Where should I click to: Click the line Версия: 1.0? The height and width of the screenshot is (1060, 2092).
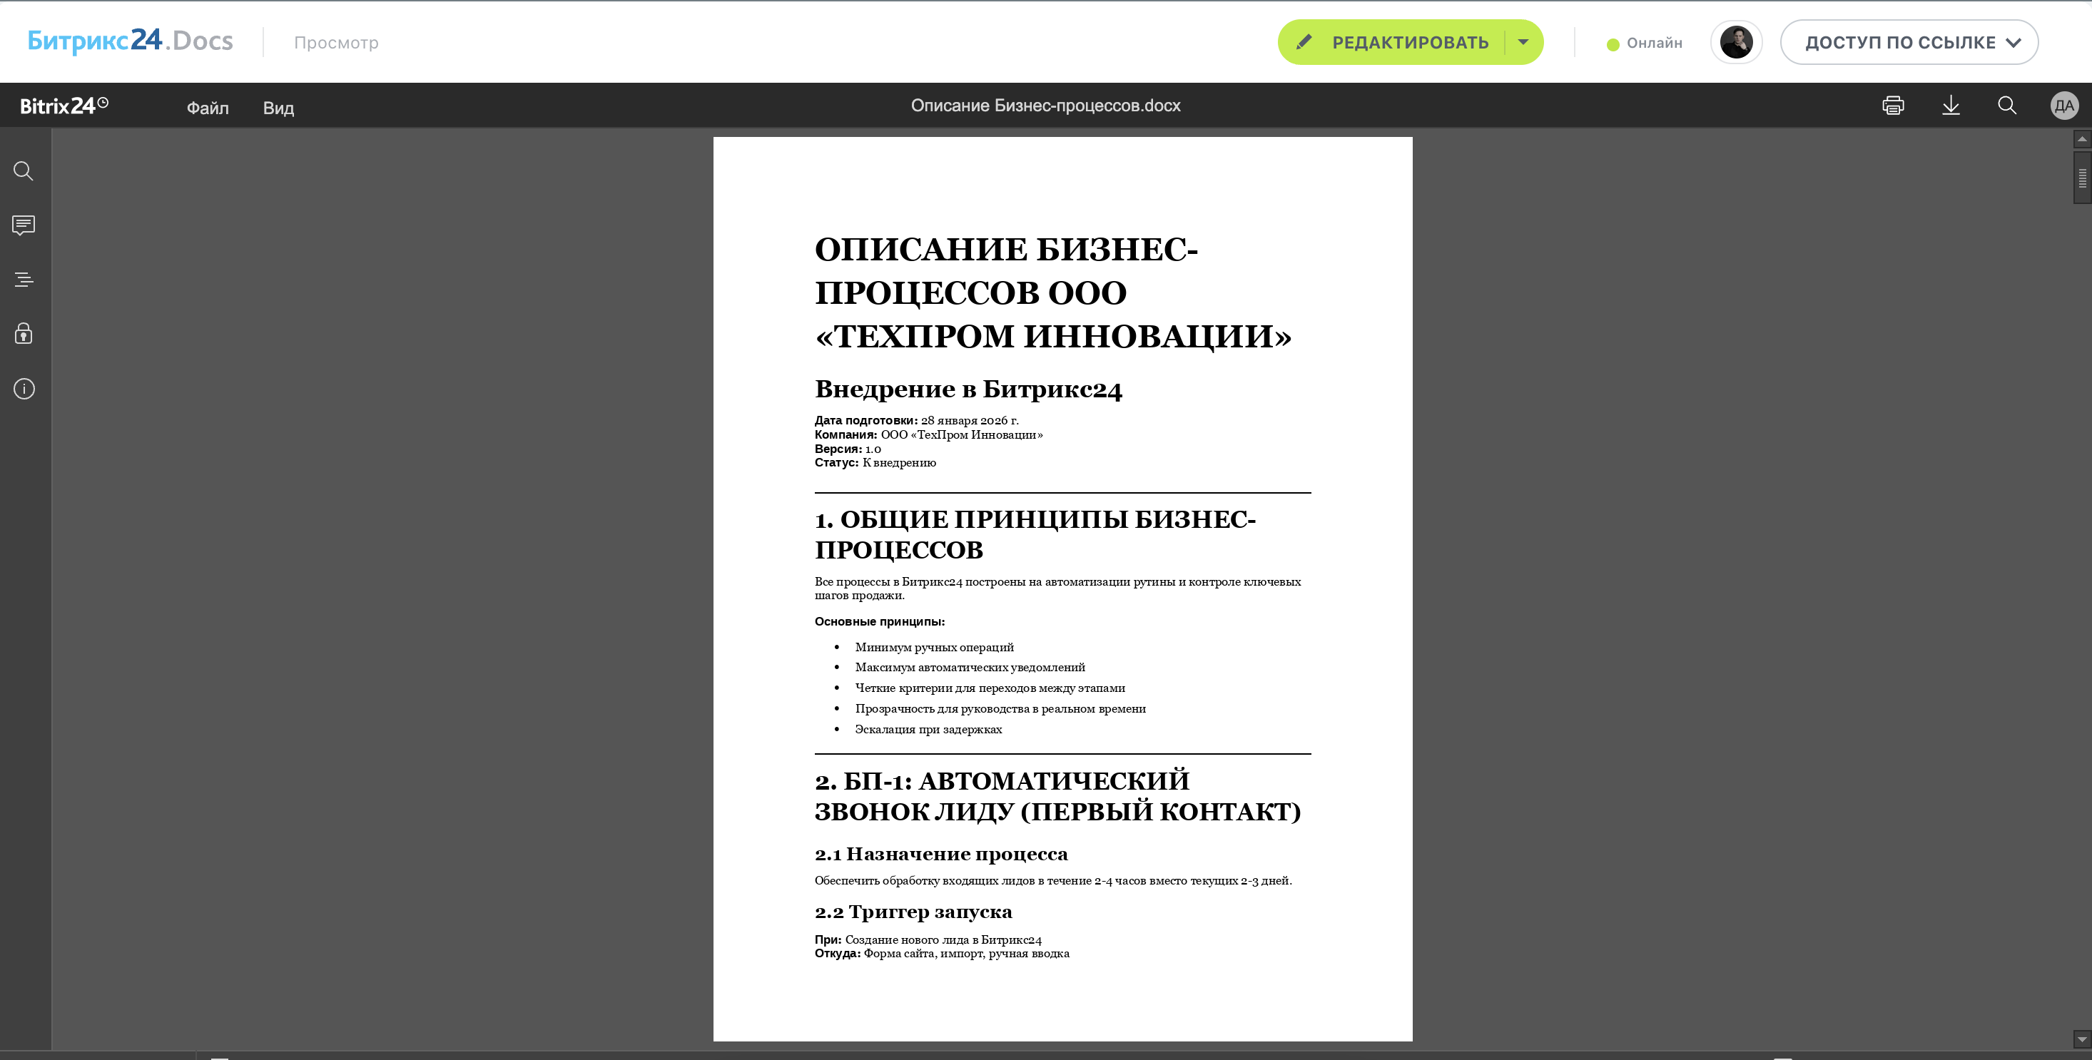pyautogui.click(x=848, y=449)
